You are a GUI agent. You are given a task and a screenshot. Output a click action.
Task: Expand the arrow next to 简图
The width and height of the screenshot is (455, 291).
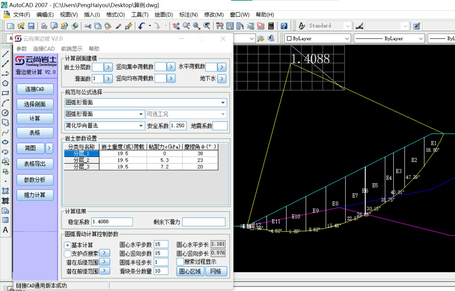tap(49, 148)
